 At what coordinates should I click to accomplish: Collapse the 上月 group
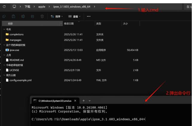[x=4, y=55]
